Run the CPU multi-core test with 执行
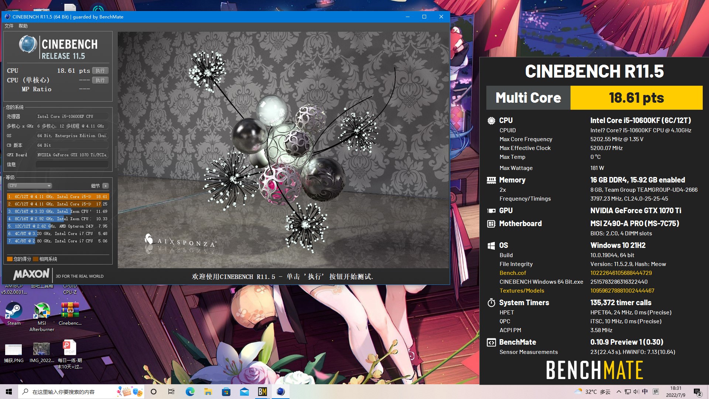Image resolution: width=709 pixels, height=399 pixels. 100,71
